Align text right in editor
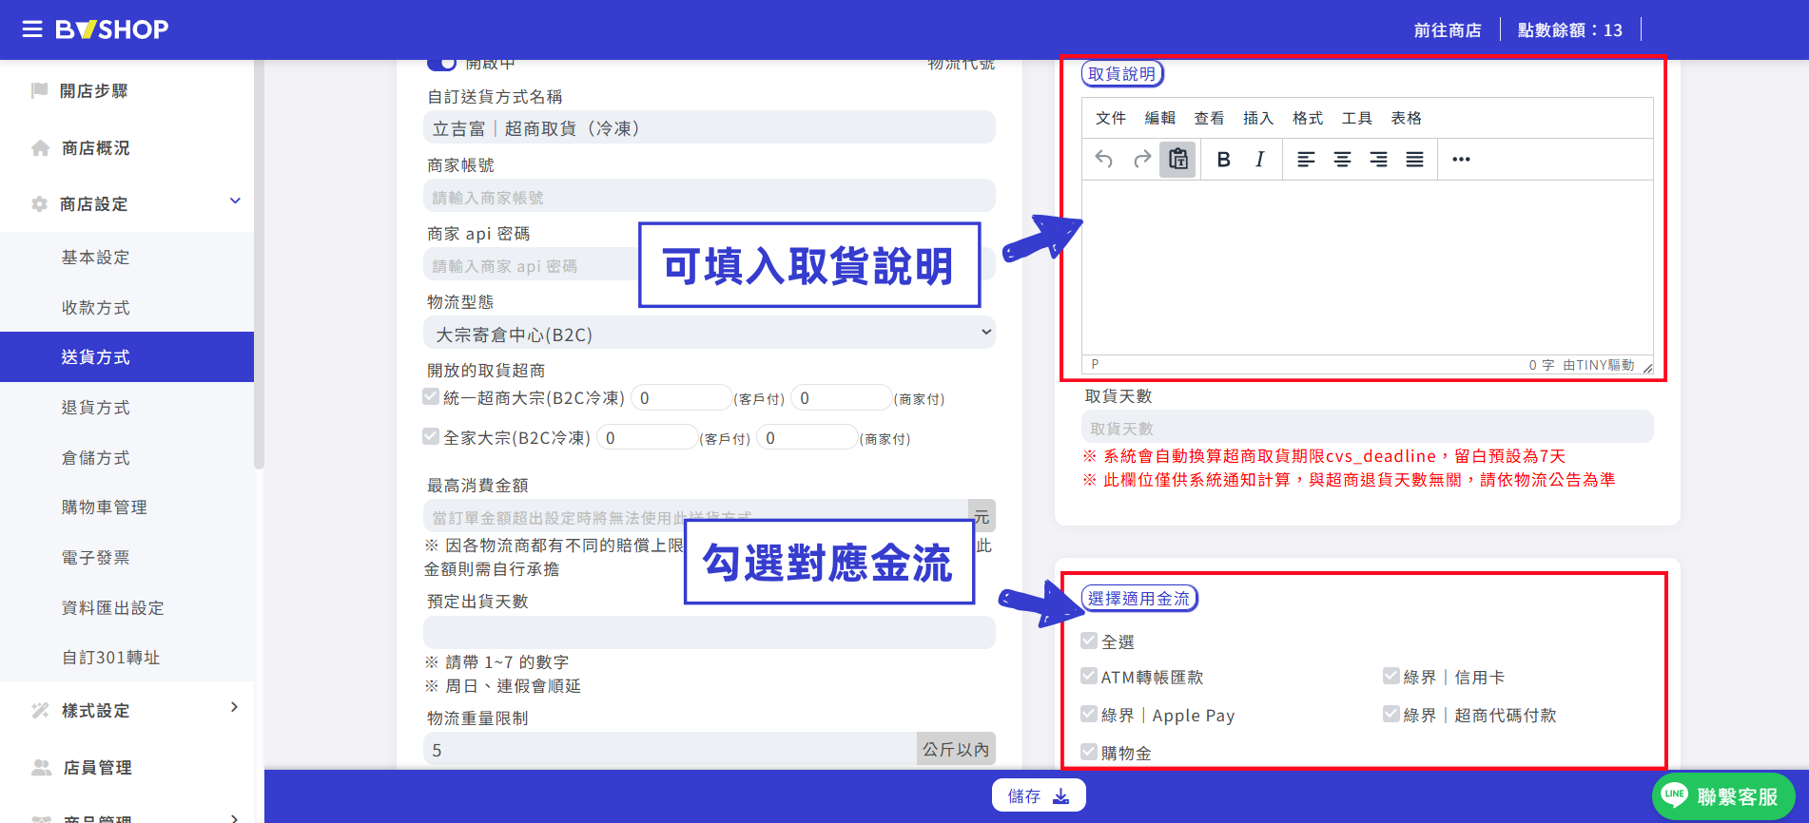Viewport: 1809px width, 823px height. click(x=1378, y=160)
